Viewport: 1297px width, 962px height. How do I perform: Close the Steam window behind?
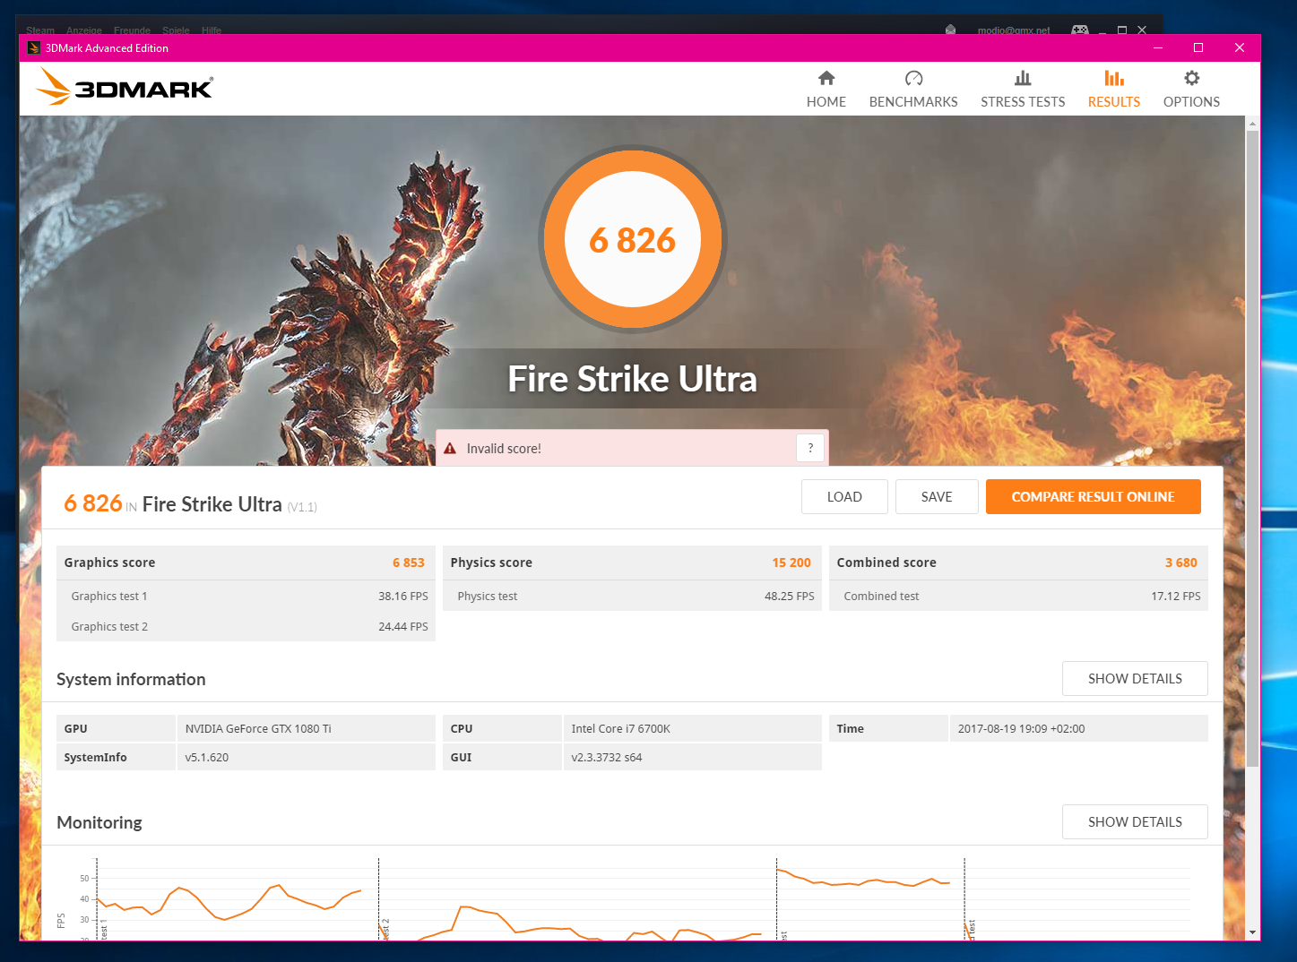click(x=1142, y=30)
